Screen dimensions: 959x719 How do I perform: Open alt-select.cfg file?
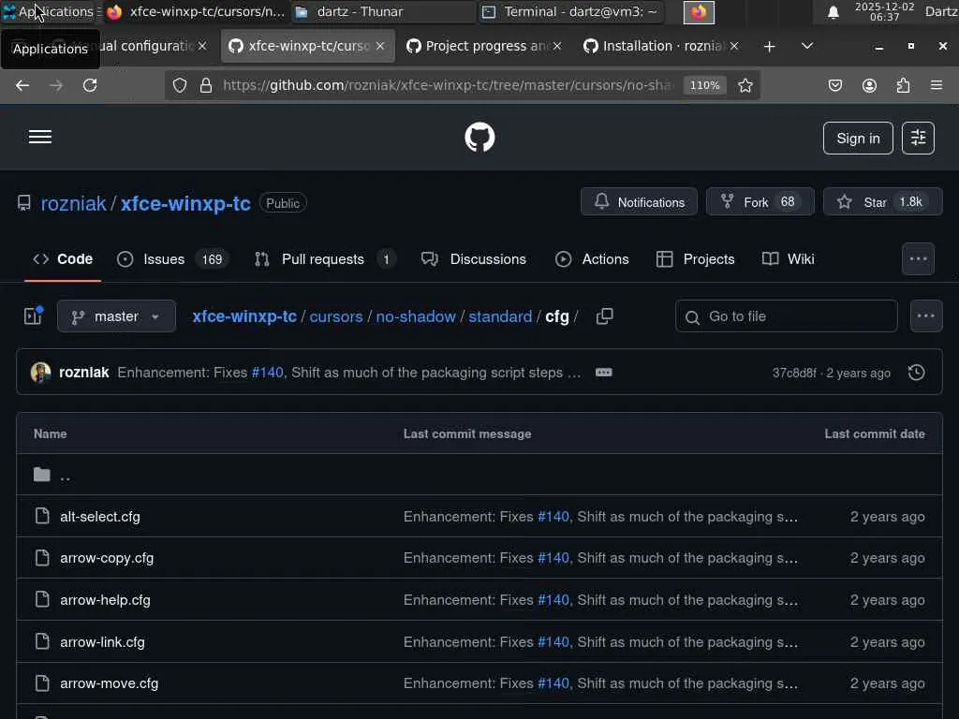pyautogui.click(x=99, y=517)
